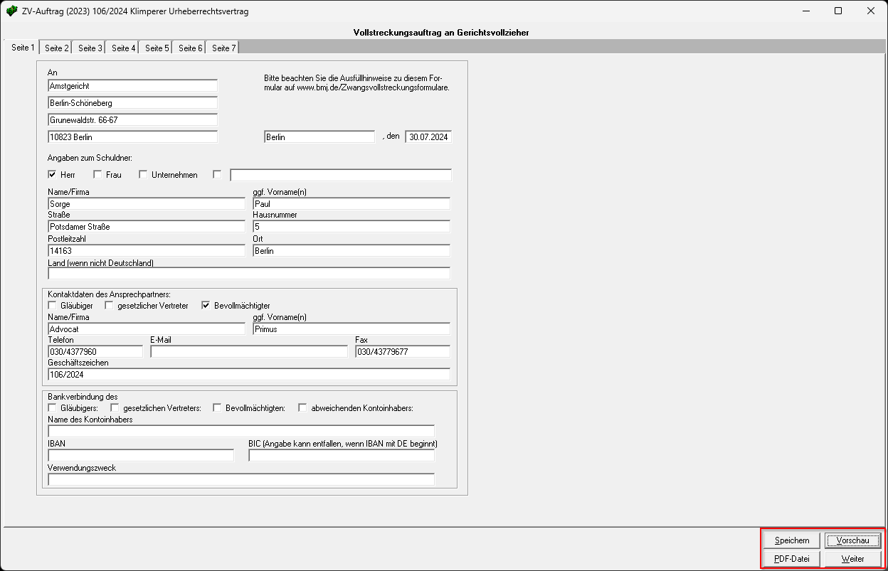Select the Verwendungszweck text field
The height and width of the screenshot is (571, 888).
(240, 480)
